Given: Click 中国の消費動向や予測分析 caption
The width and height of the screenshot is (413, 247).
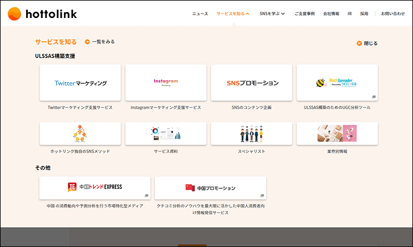Looking at the screenshot, I should 95,206.
